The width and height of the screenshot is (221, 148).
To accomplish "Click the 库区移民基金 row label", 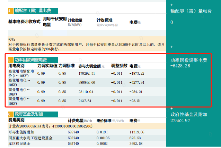I will (19, 143).
